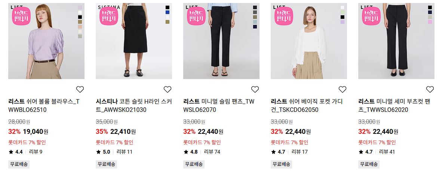Wishlist the 미니멀 세미 부츠컷 팬츠 heart

click(x=430, y=89)
